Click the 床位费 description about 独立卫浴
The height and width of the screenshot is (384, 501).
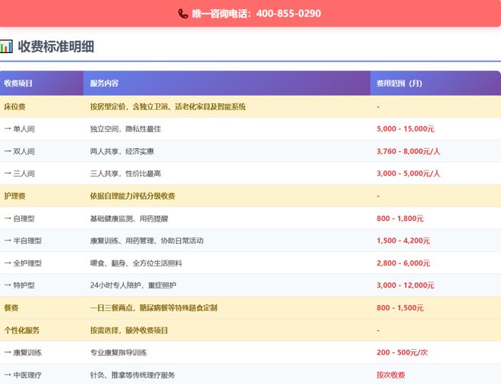[168, 107]
